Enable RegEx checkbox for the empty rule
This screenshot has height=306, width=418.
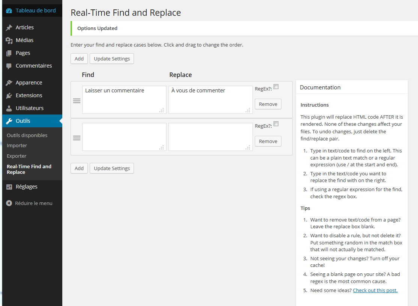pyautogui.click(x=276, y=124)
